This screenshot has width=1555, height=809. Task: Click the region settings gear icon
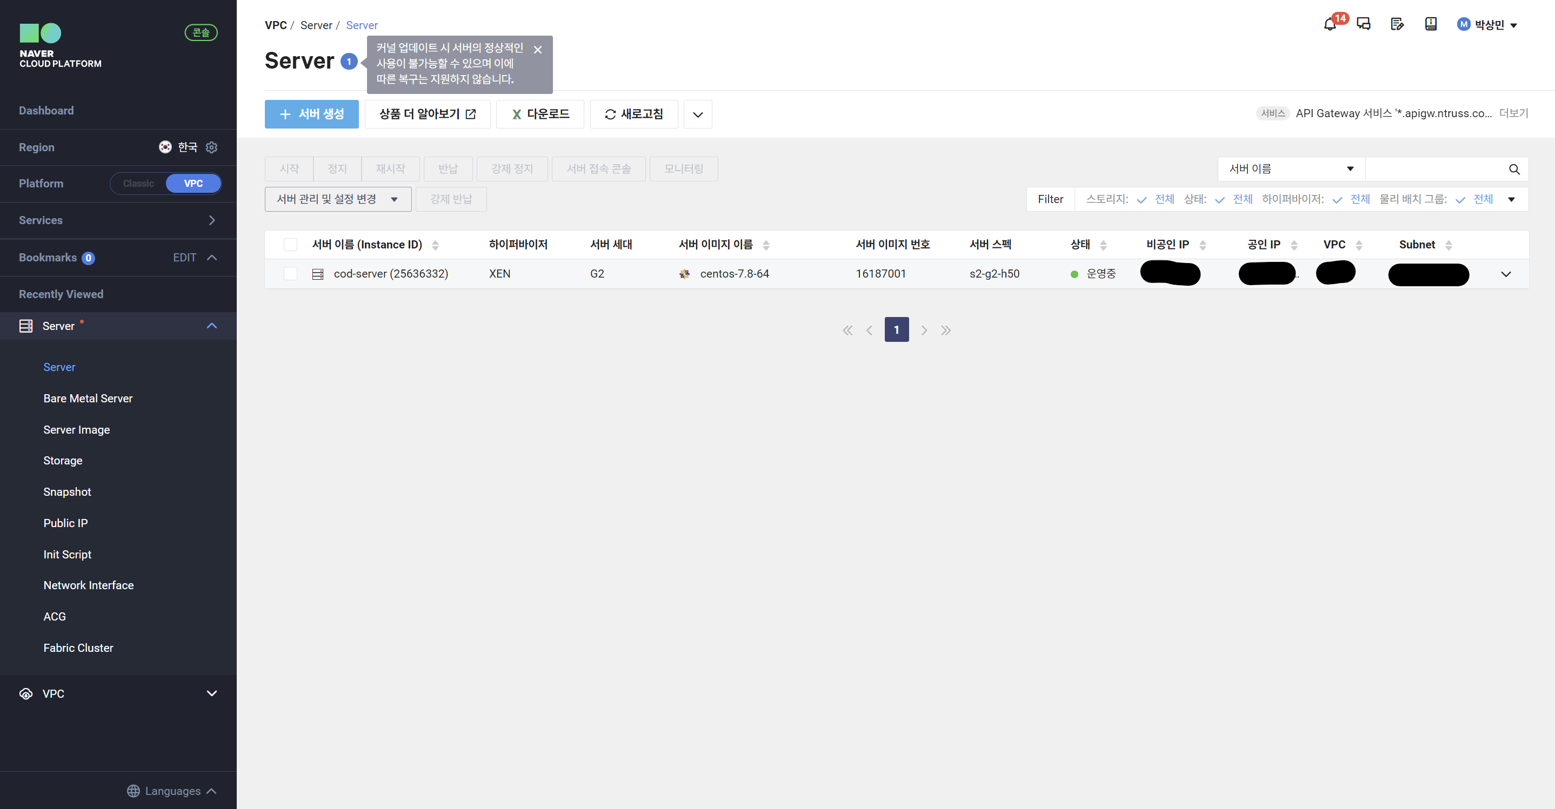click(211, 147)
